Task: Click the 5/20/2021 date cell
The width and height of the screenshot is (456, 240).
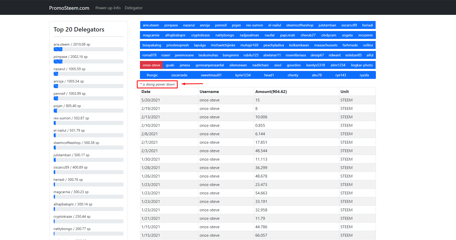Action: (169, 100)
